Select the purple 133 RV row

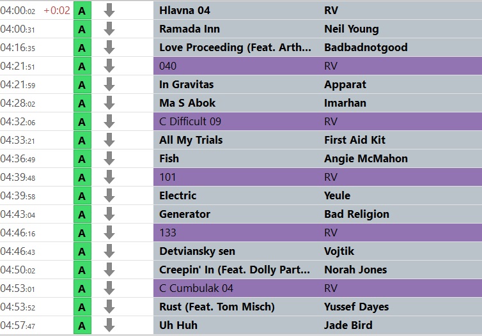(x=318, y=233)
